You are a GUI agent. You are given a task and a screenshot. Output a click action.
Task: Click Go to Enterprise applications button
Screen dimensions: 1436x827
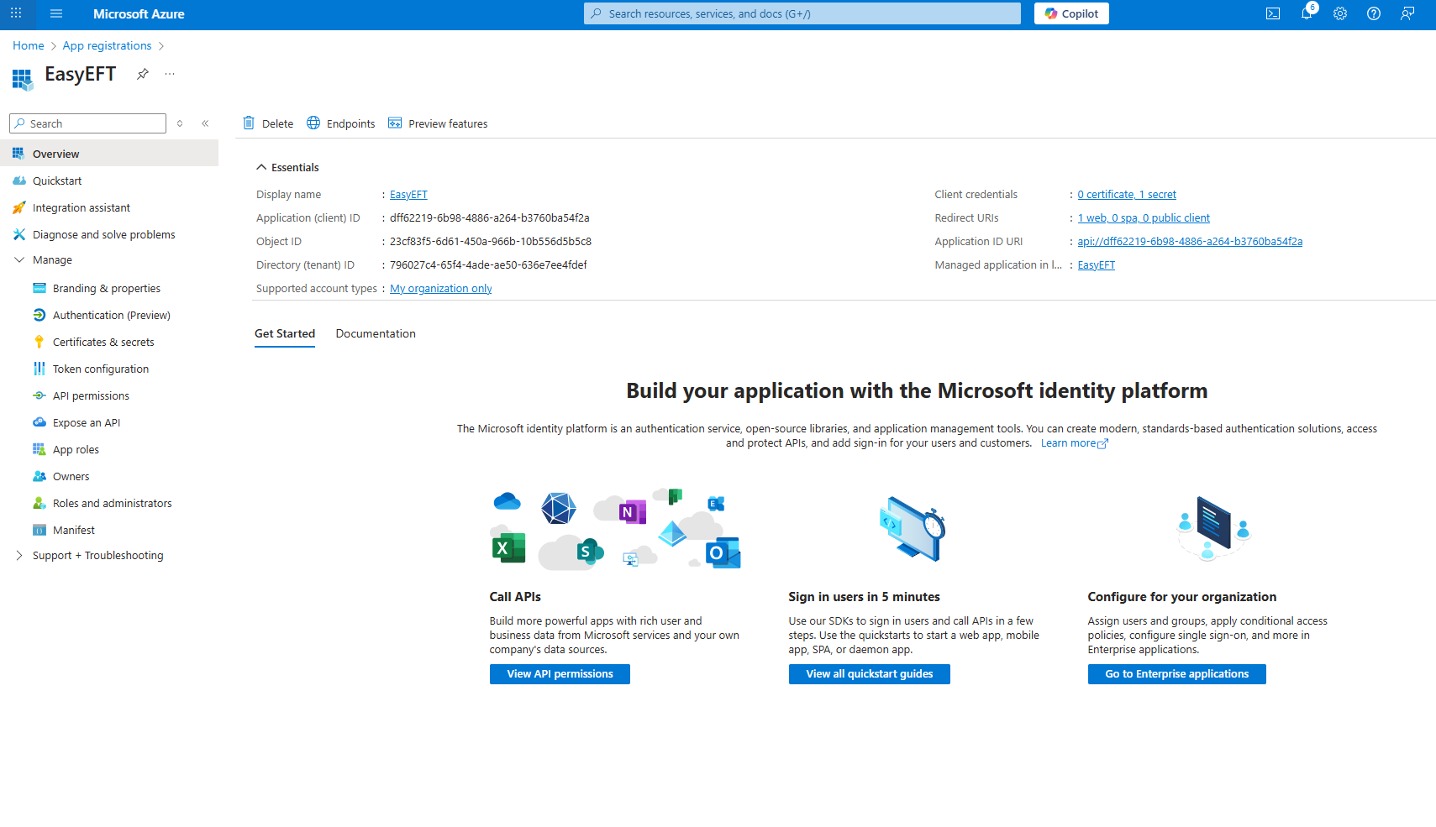tap(1176, 674)
